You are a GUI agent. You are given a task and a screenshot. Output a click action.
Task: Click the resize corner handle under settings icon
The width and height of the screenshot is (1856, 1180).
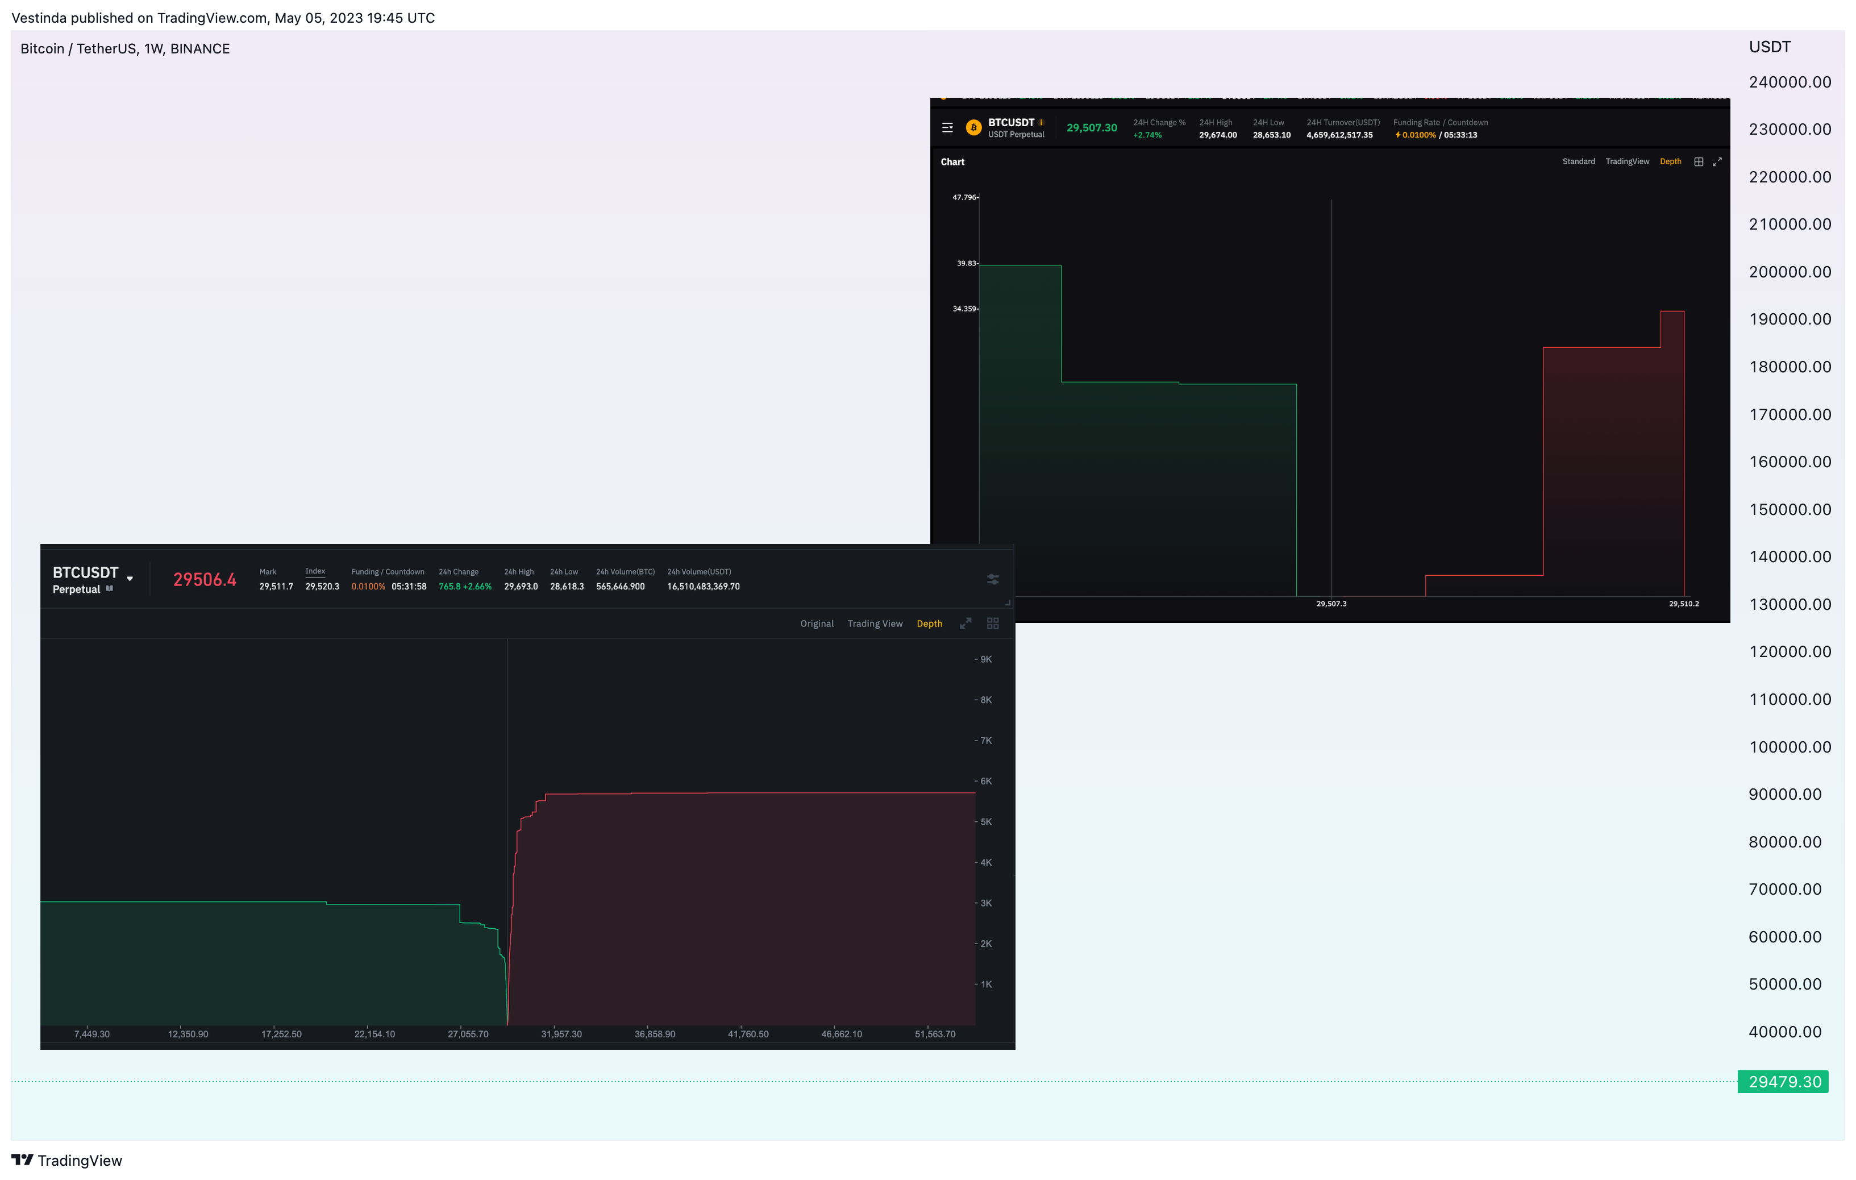tap(1008, 603)
